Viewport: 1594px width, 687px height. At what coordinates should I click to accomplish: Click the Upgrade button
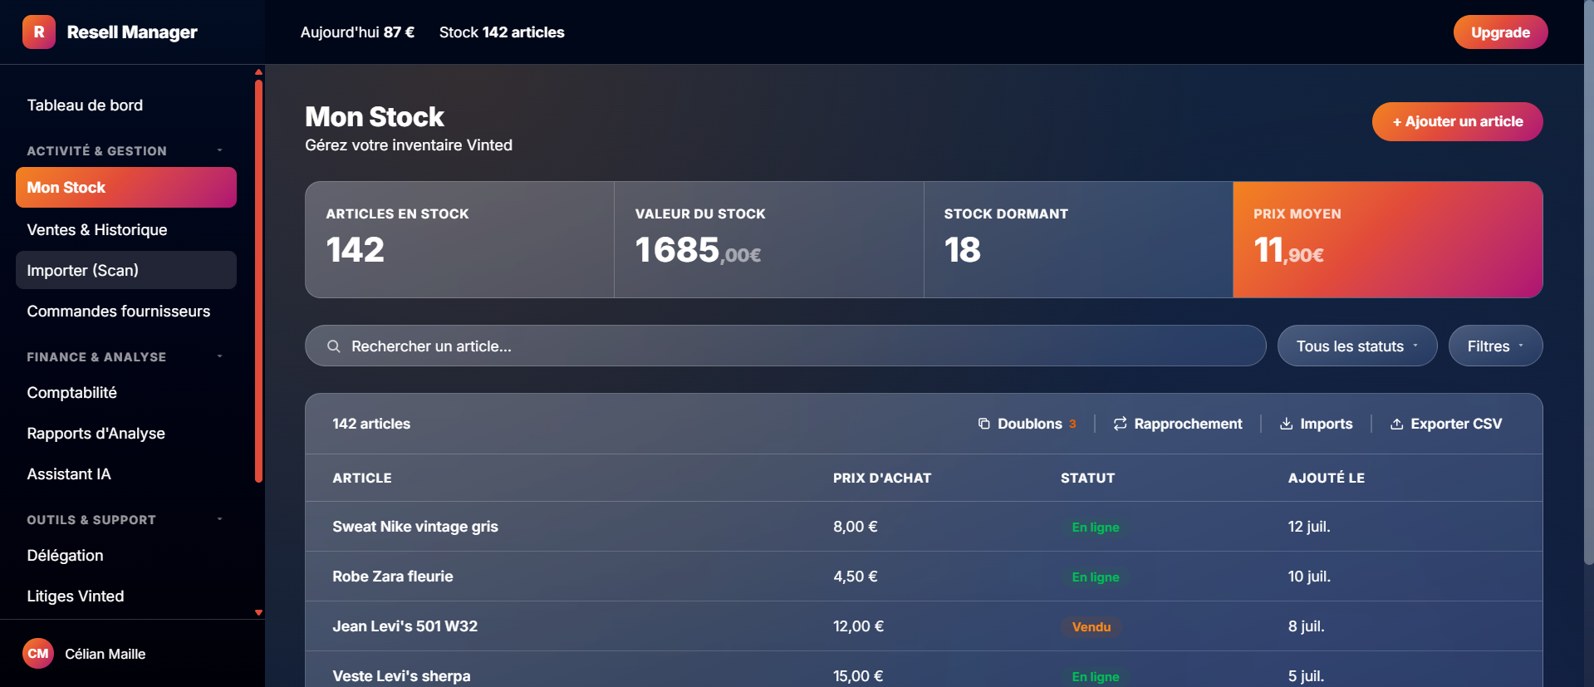(1500, 32)
